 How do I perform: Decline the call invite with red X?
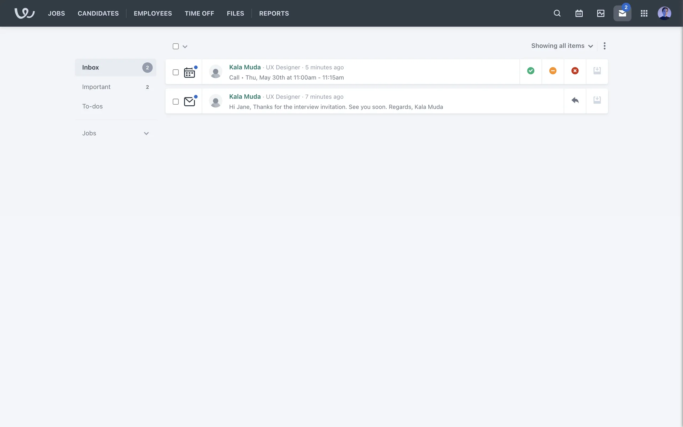[x=575, y=71]
